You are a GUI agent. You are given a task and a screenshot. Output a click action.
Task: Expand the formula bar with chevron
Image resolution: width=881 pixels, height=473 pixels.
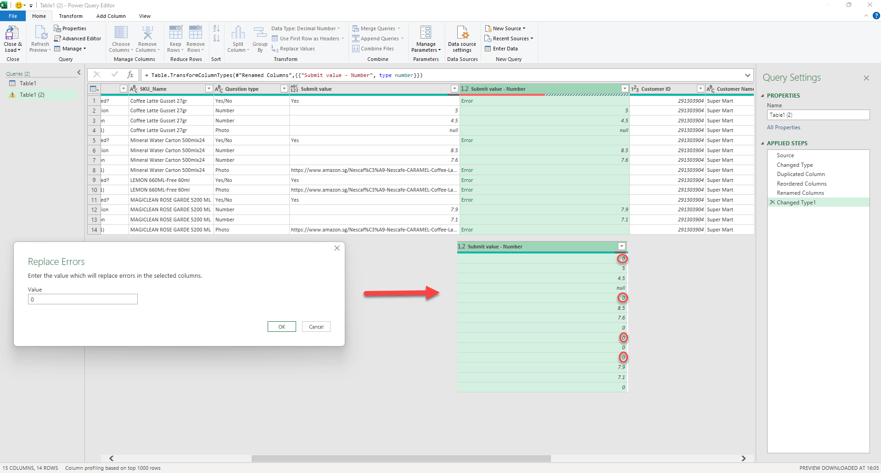point(747,75)
